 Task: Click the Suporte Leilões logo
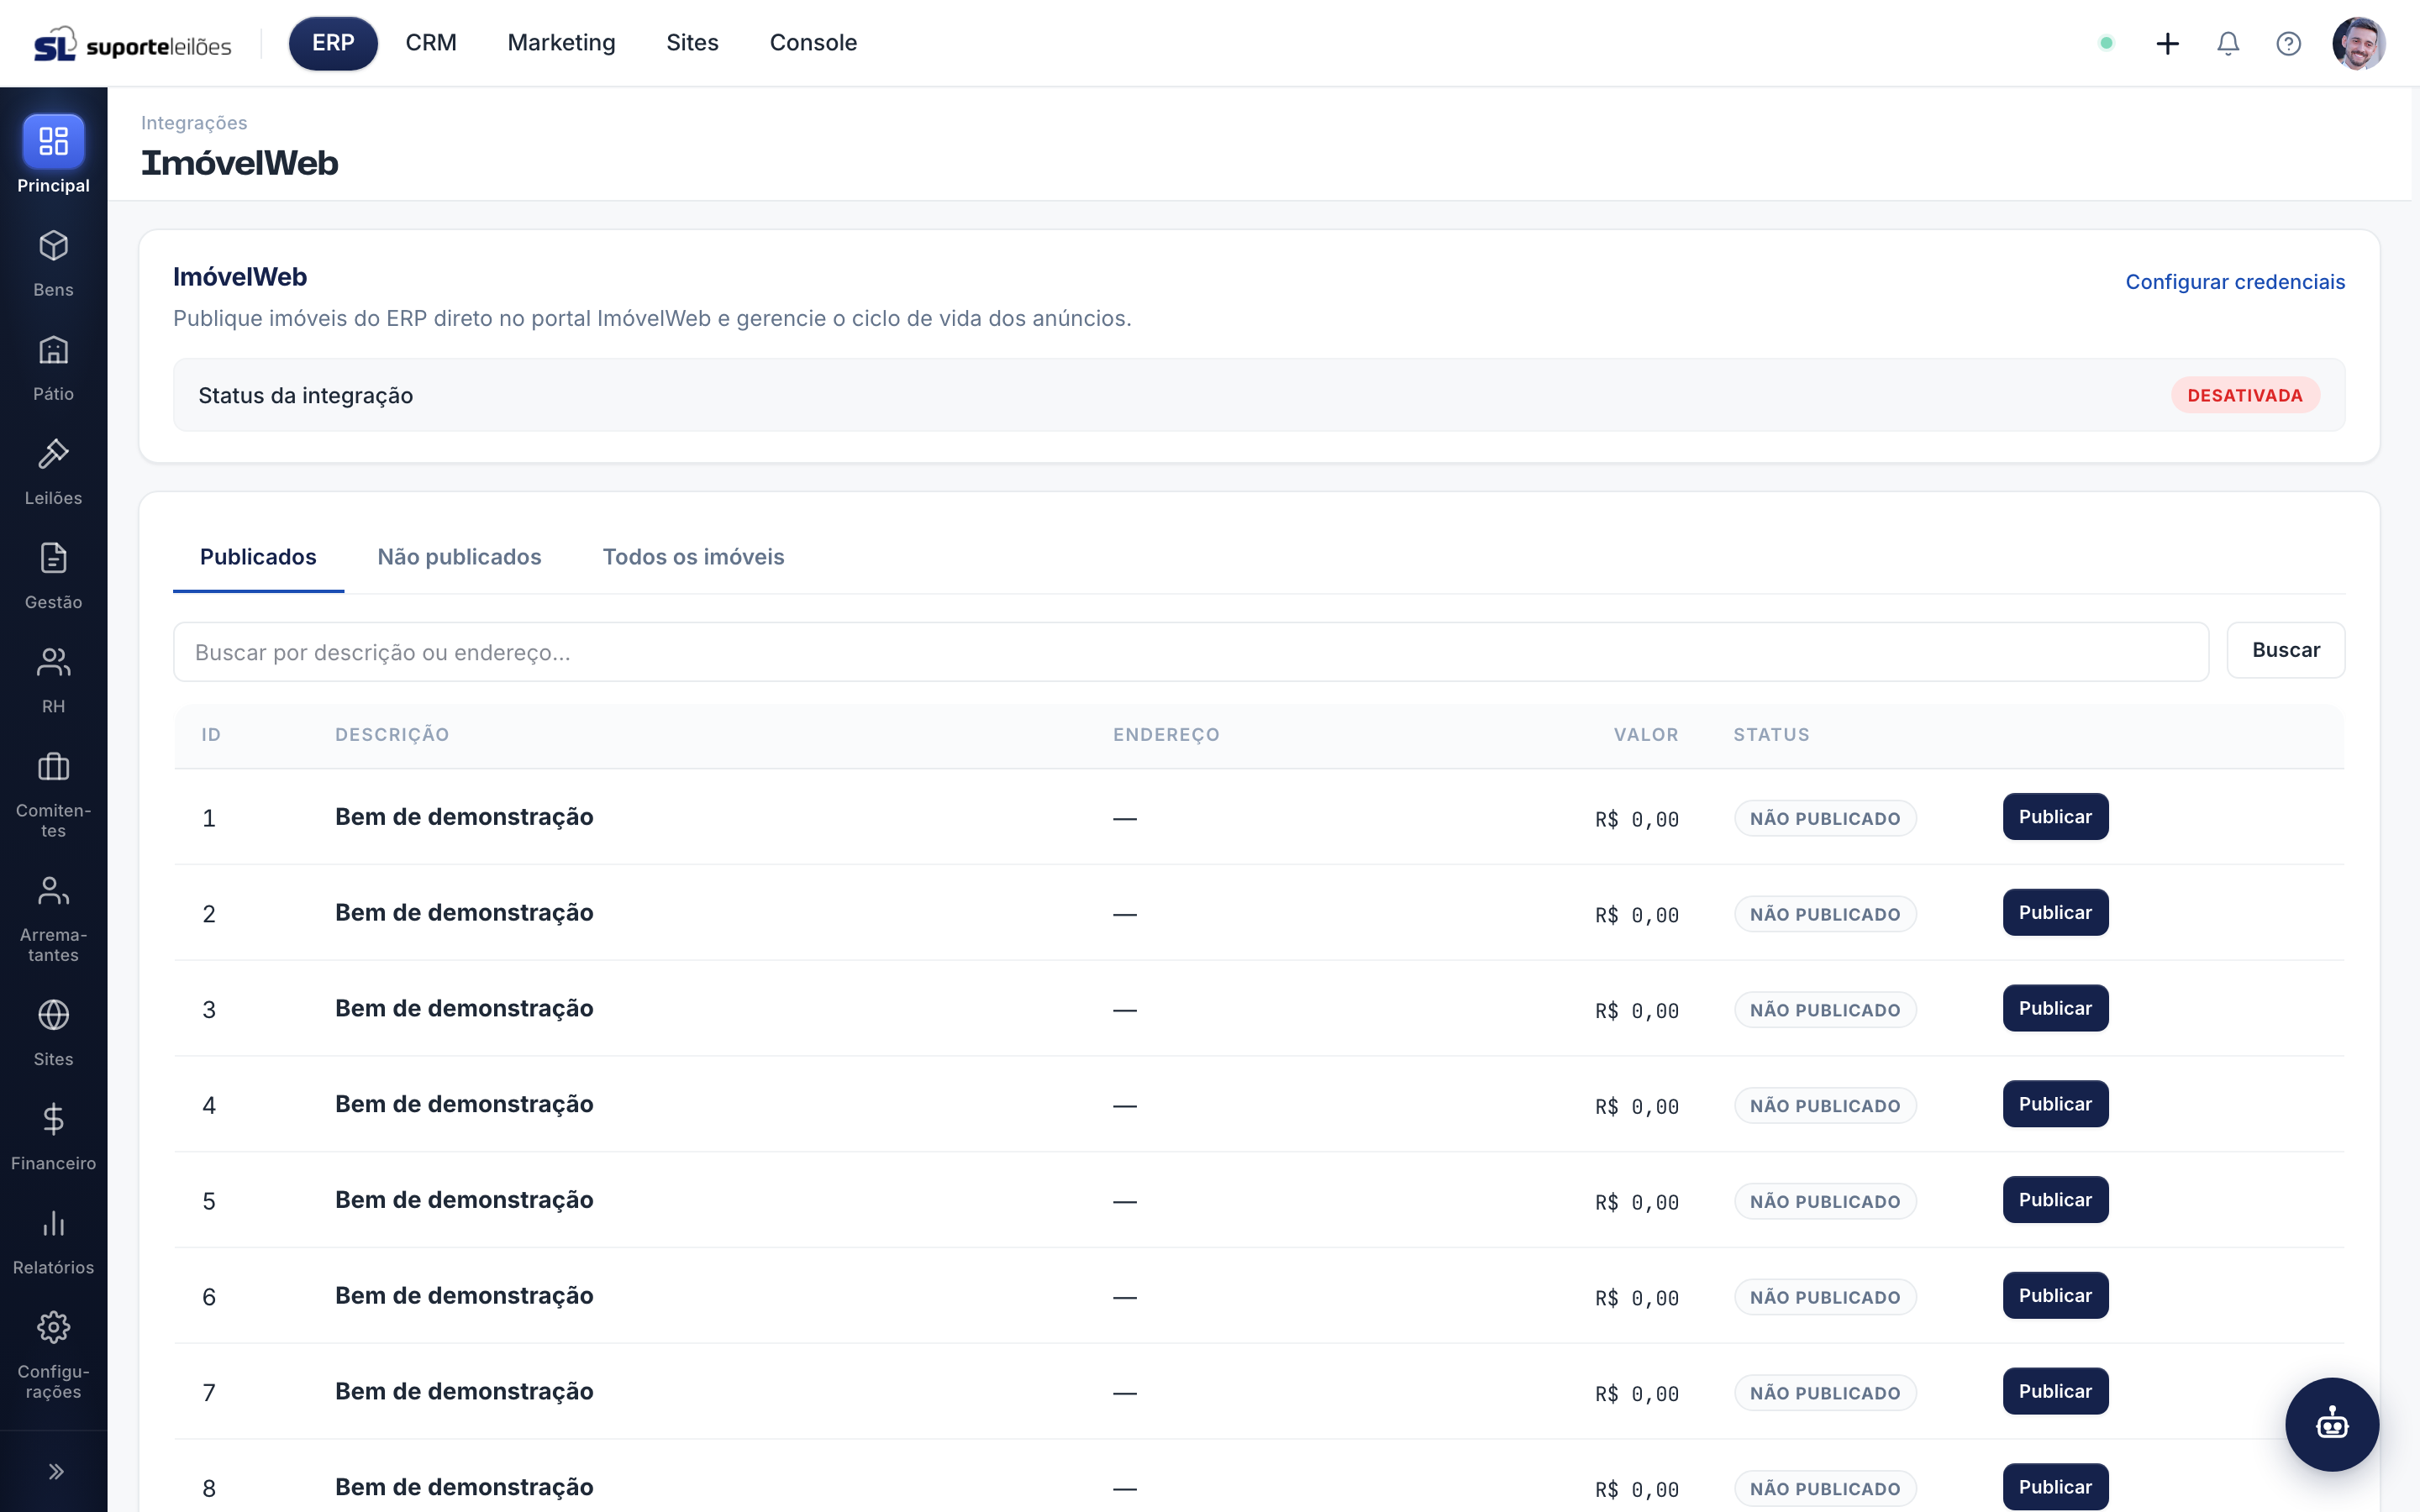click(x=133, y=44)
